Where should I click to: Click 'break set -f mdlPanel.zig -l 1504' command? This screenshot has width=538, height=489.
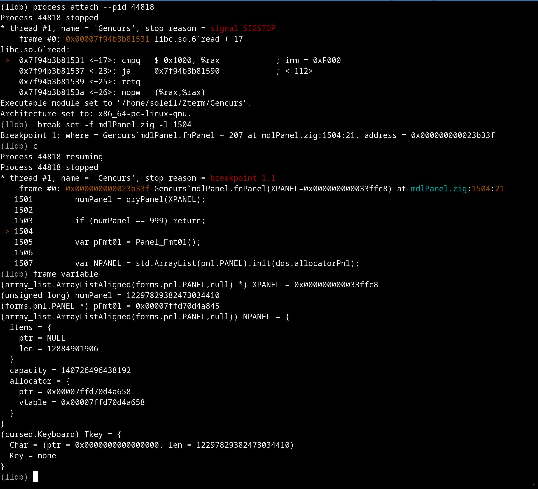click(114, 125)
